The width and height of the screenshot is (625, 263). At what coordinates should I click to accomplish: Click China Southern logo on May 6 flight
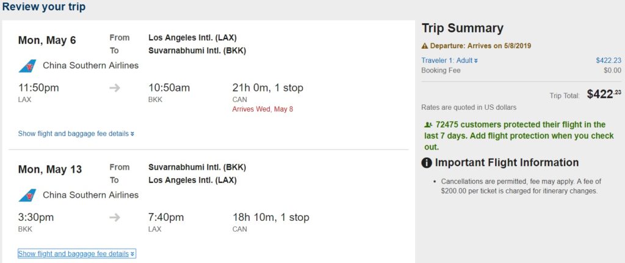tap(27, 66)
